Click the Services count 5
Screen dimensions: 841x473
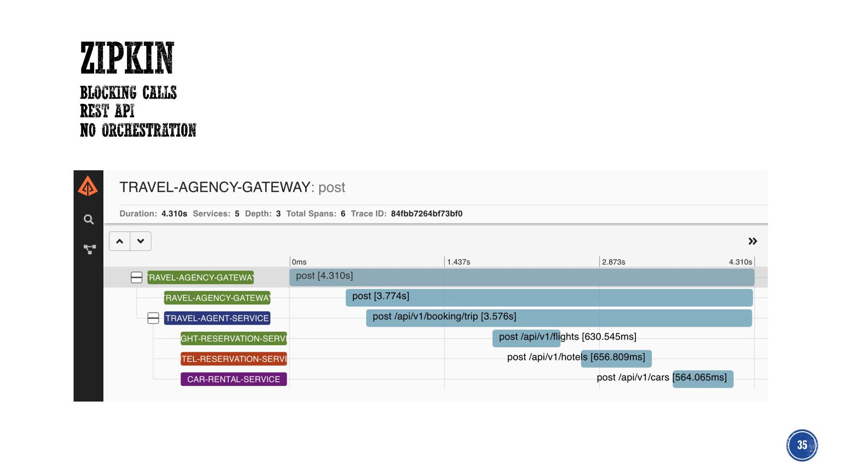click(237, 214)
